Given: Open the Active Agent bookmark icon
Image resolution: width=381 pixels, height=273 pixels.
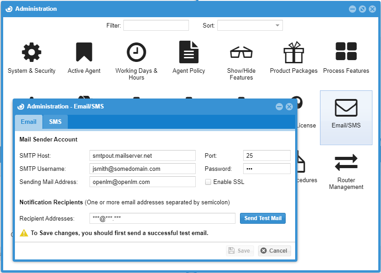Looking at the screenshot, I should [x=84, y=53].
